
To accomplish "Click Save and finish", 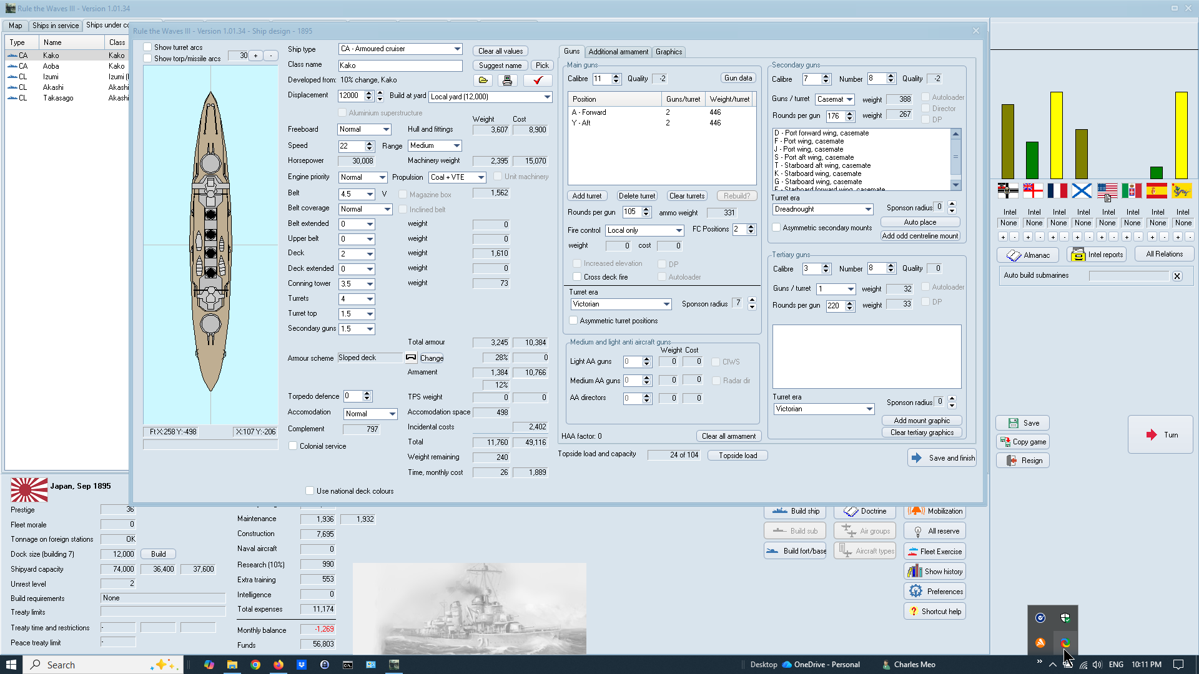I will (942, 458).
